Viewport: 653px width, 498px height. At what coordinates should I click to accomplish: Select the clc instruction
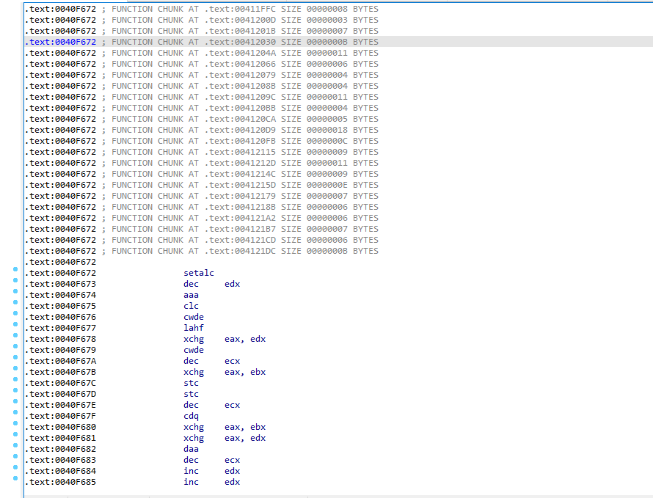191,306
